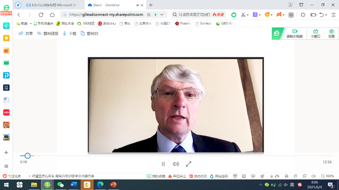Click the browser reload icon
The width and height of the screenshot is (339, 190).
pos(41,15)
